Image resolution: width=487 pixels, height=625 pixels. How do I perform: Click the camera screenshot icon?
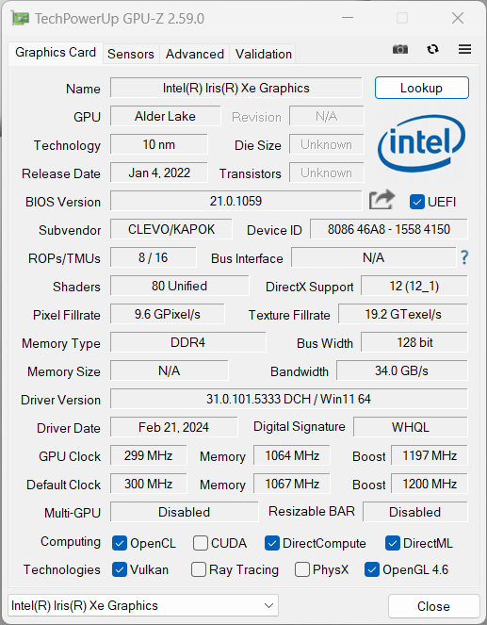[400, 49]
